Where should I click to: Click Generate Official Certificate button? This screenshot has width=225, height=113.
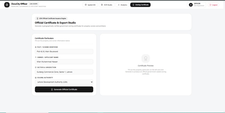tap(64, 89)
